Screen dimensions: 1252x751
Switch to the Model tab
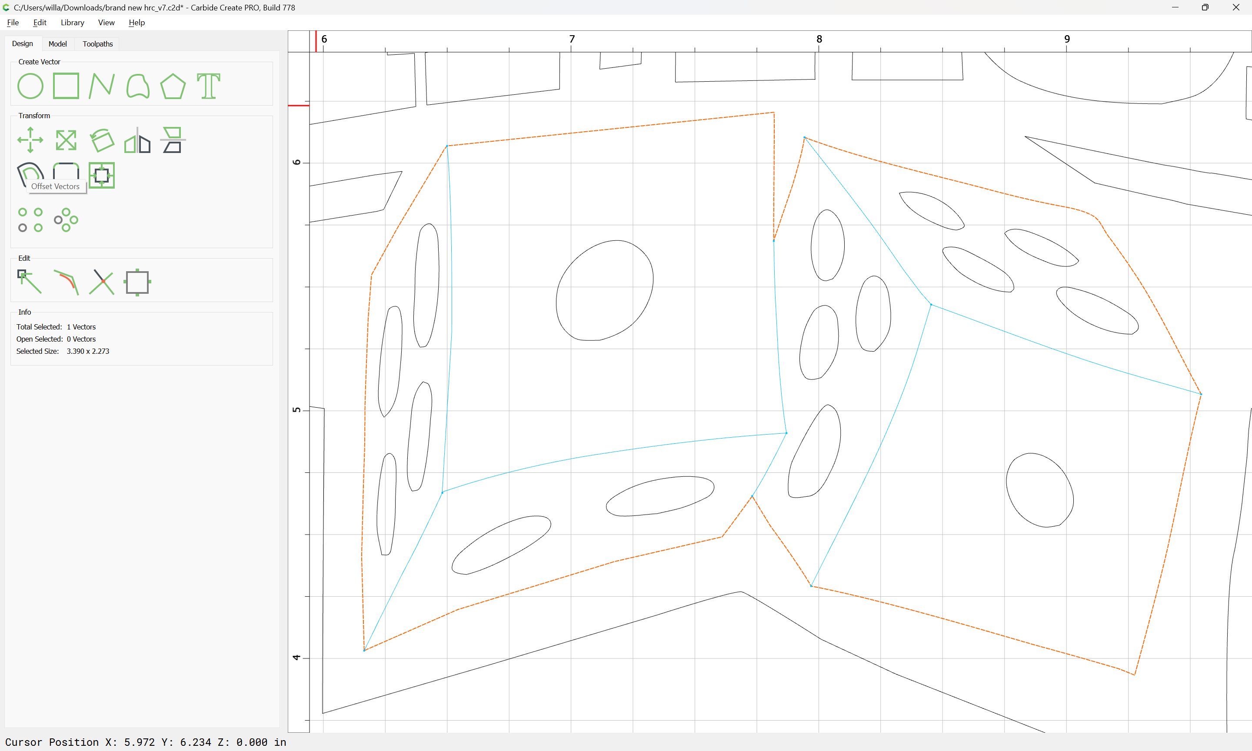click(58, 44)
